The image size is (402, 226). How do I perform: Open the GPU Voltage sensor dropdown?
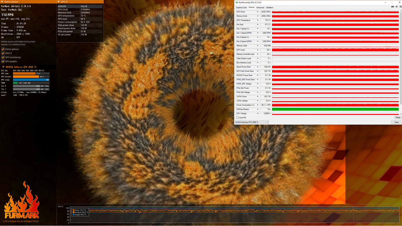pyautogui.click(x=258, y=113)
